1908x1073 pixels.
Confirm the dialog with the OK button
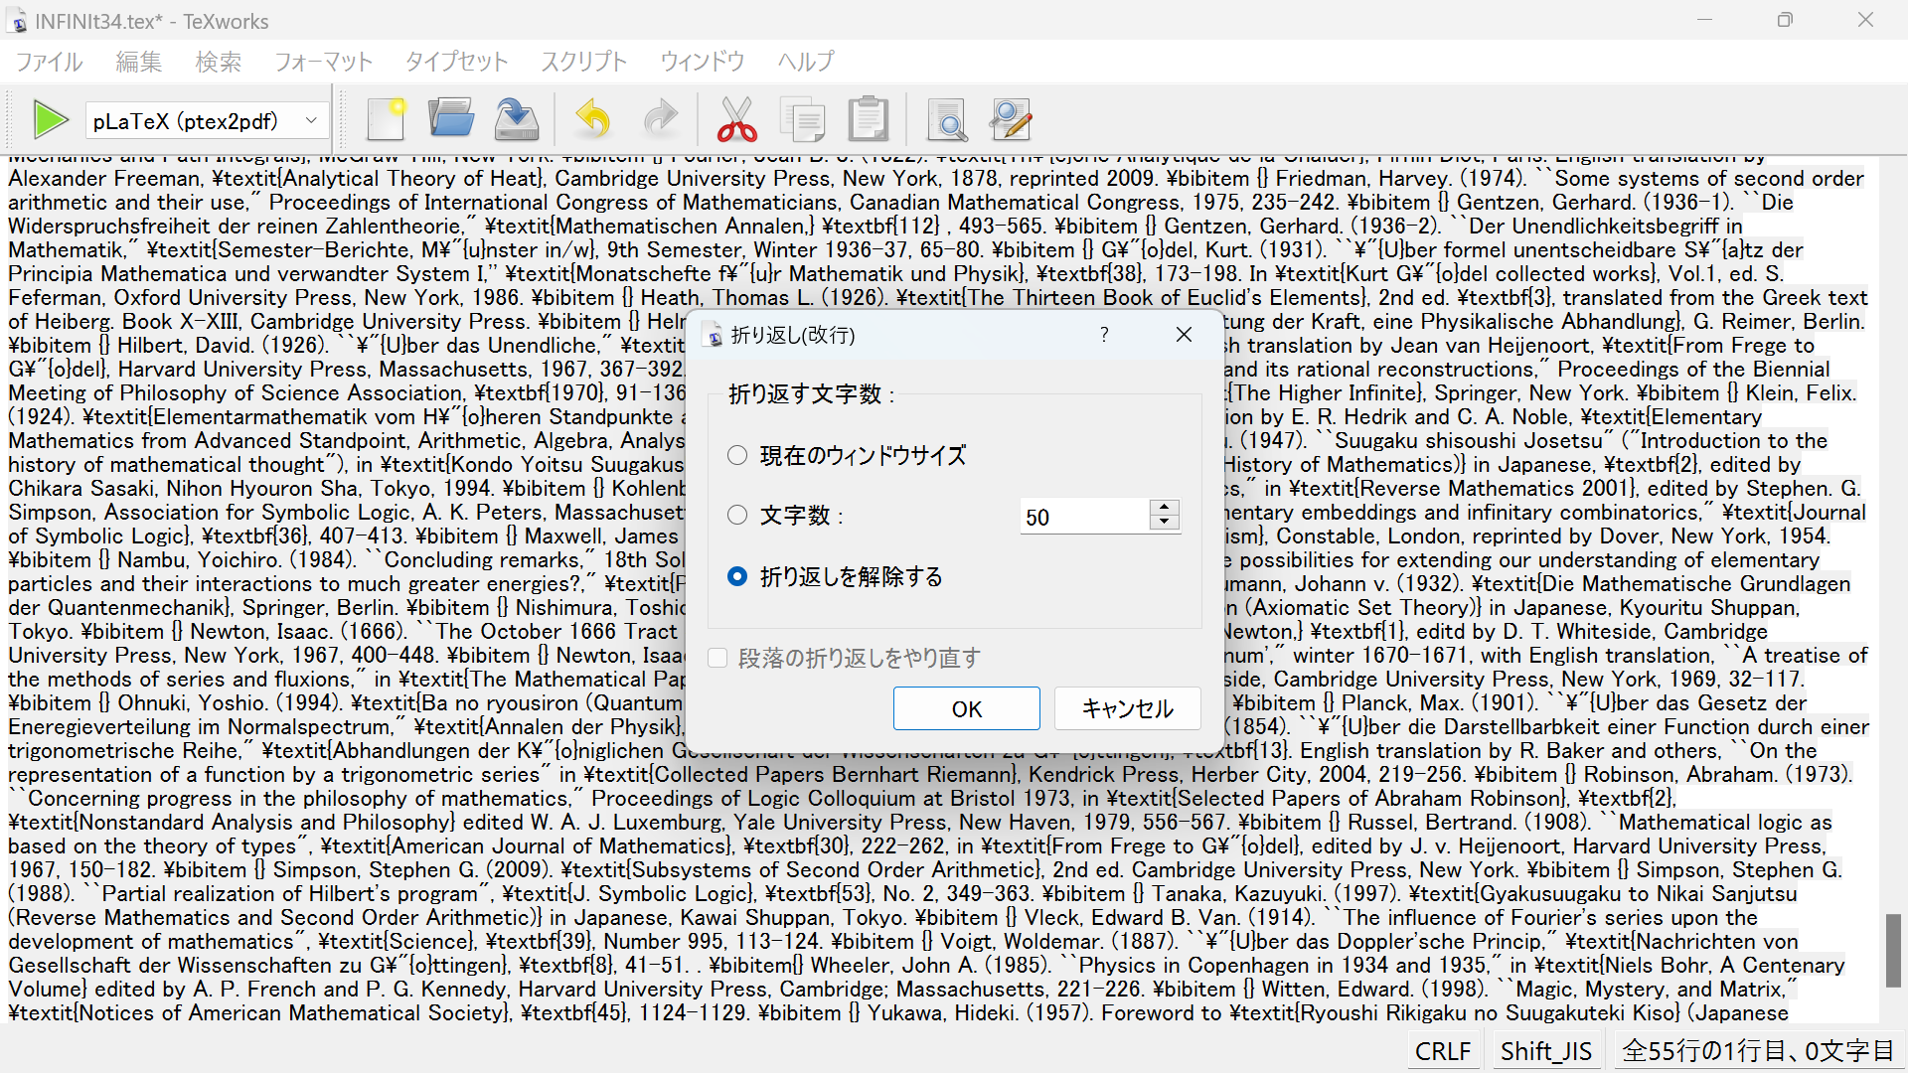point(966,708)
